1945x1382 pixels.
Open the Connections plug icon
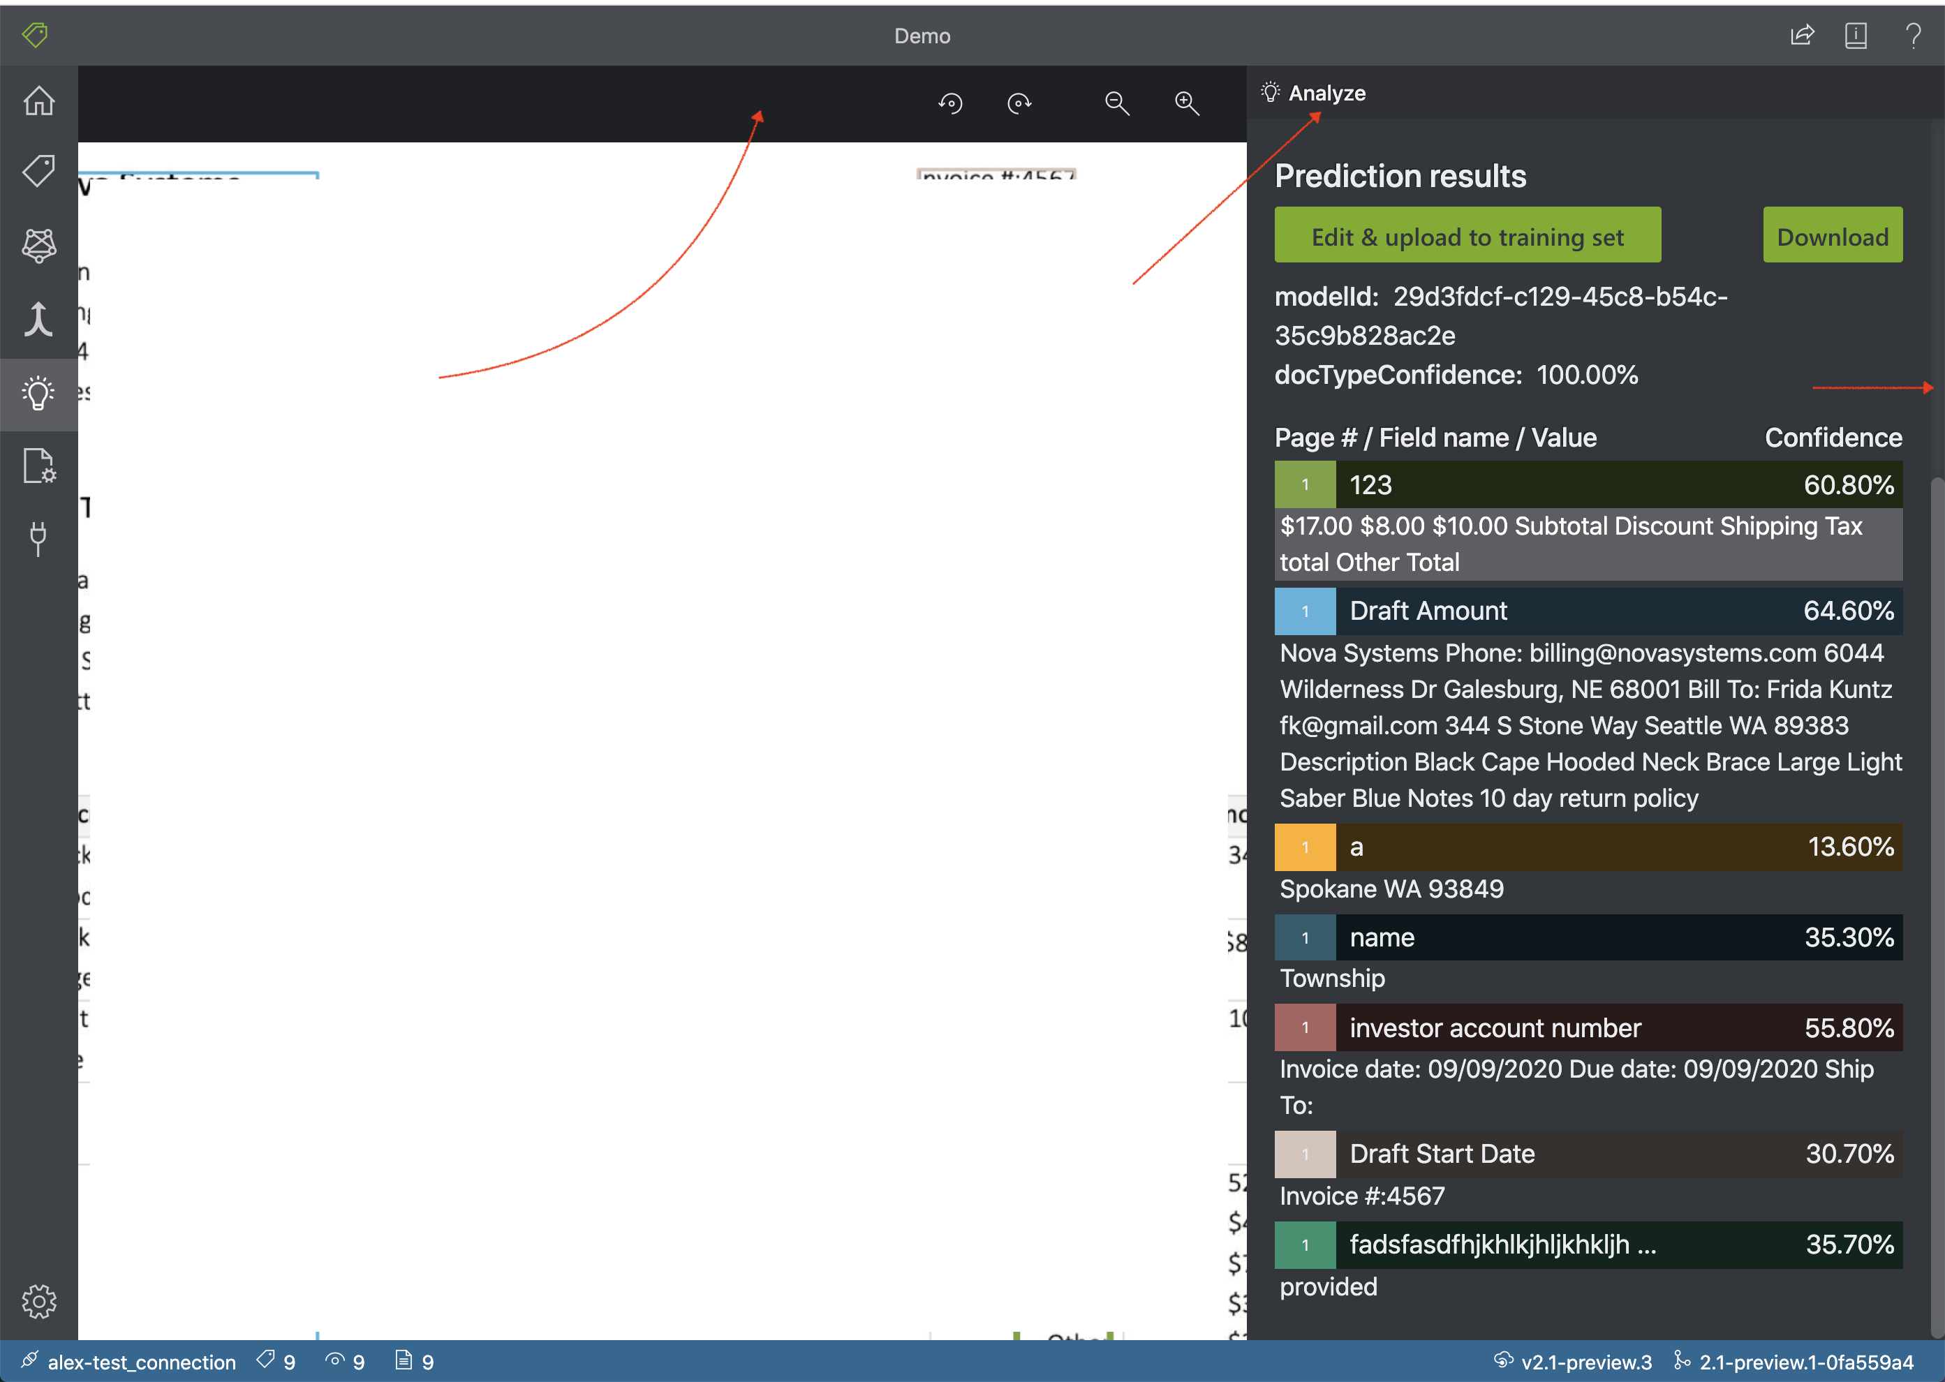tap(38, 538)
